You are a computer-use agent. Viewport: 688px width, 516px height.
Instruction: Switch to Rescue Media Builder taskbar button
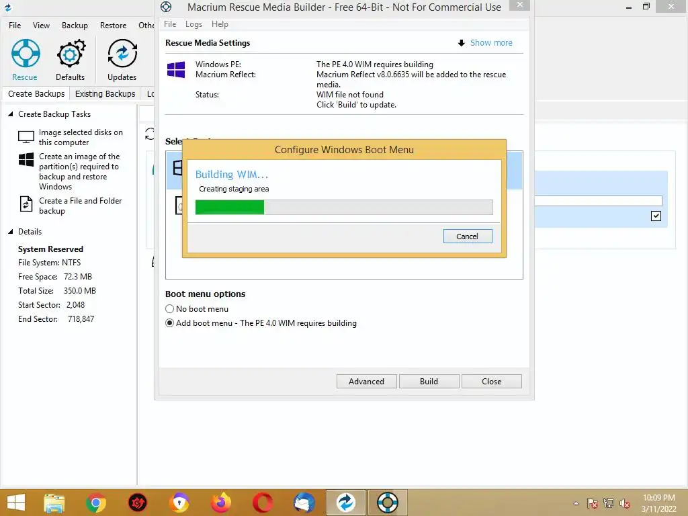click(388, 503)
